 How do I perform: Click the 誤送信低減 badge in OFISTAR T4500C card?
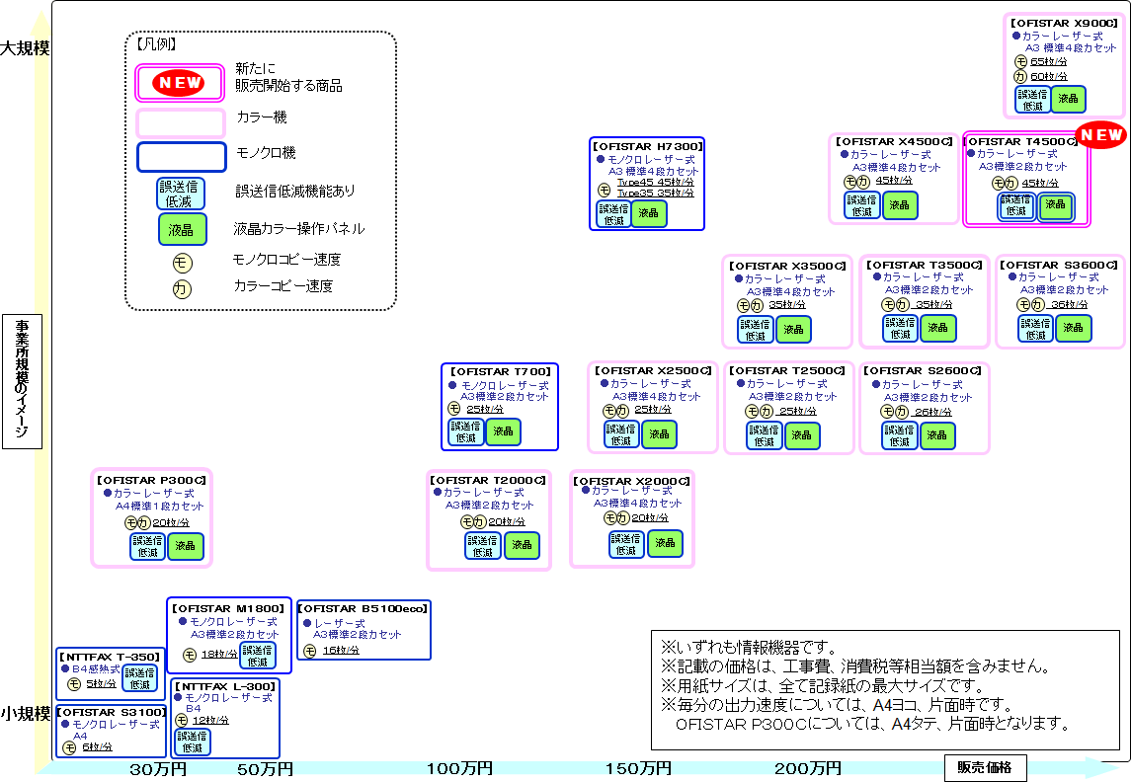pyautogui.click(x=1016, y=206)
